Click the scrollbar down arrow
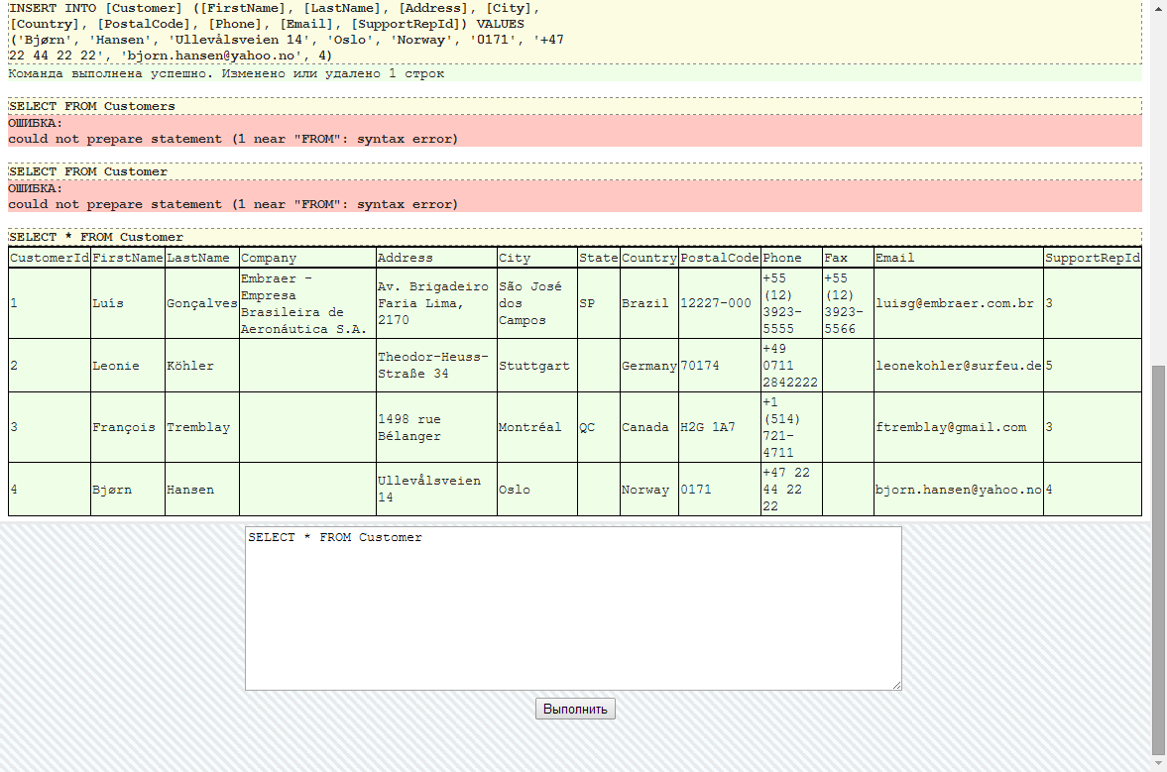1167x772 pixels. (1157, 763)
